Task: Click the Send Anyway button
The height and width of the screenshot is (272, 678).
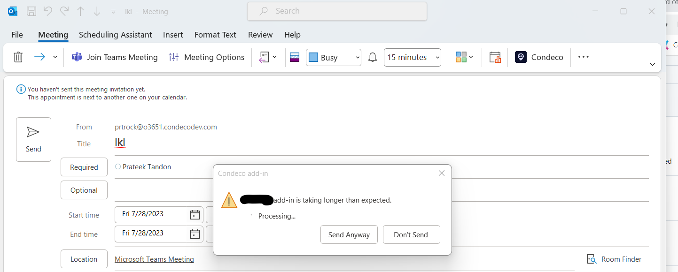Action: coord(349,234)
